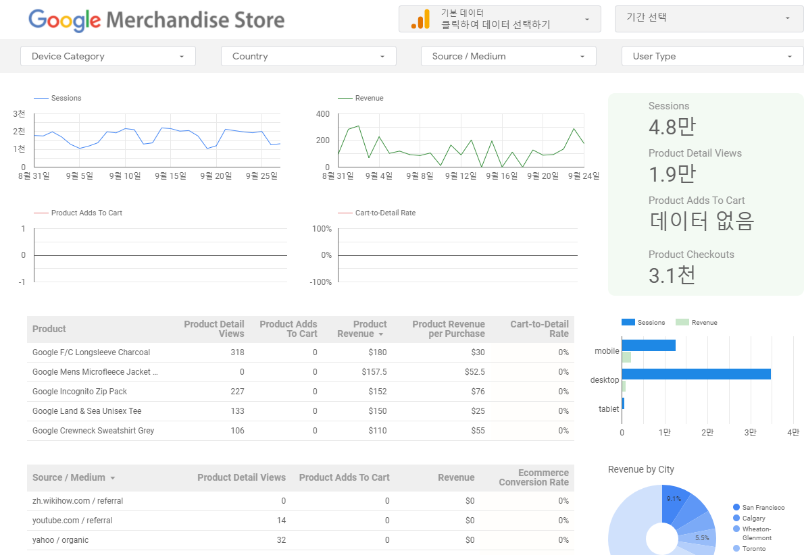804x555 pixels.
Task: Expand the Source / Medium filter dropdown
Action: [508, 56]
